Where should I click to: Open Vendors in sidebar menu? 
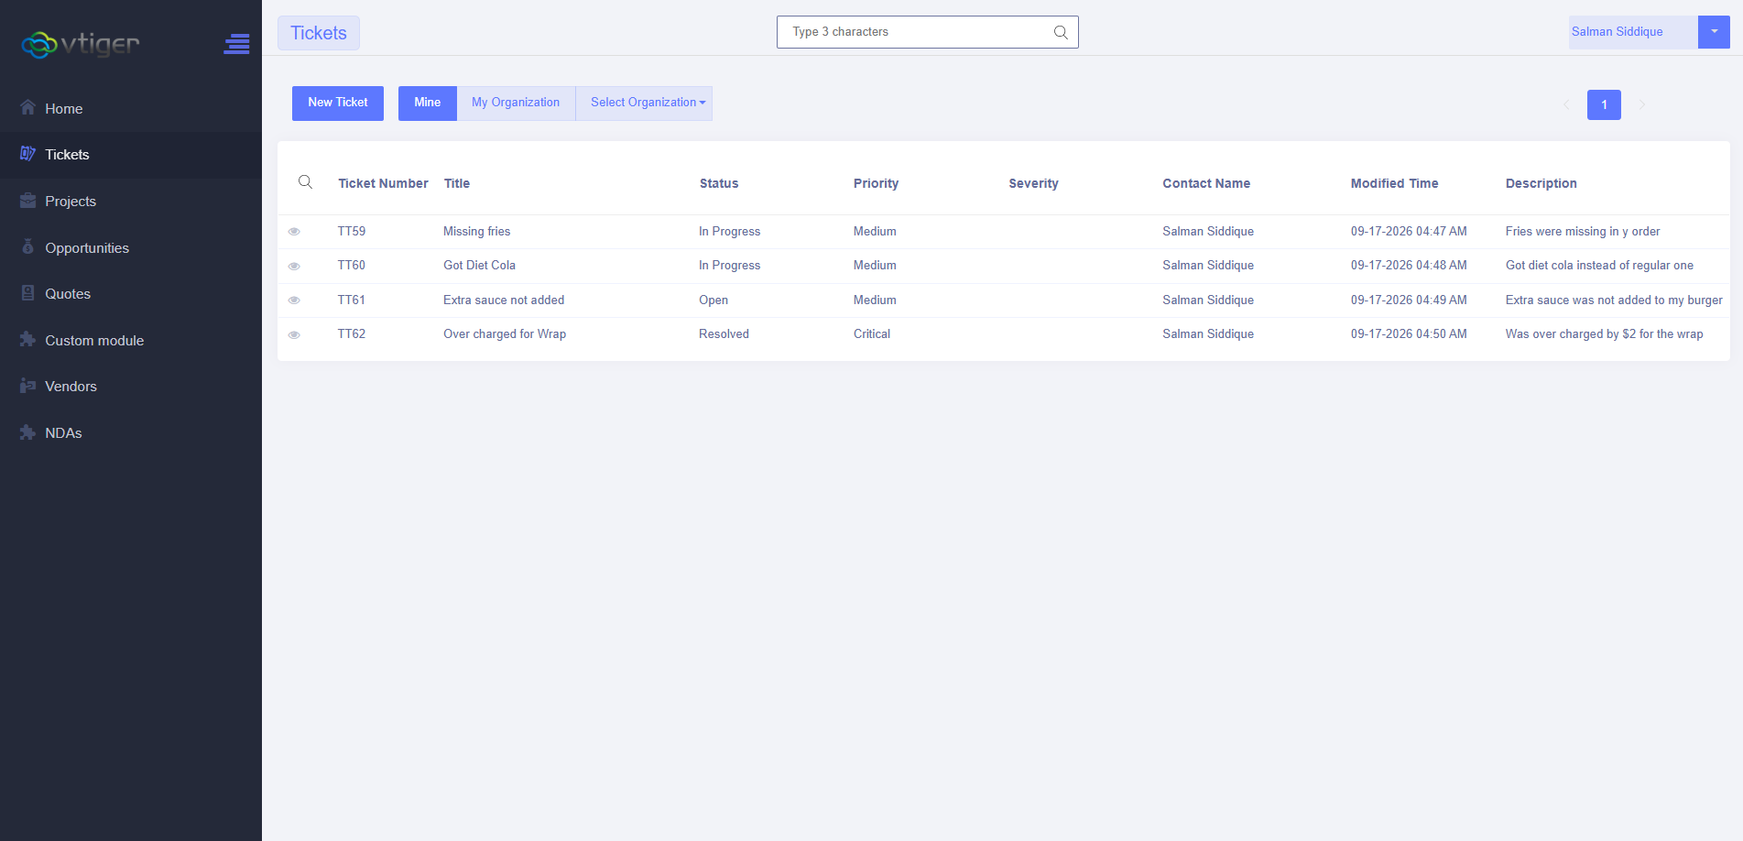tap(71, 386)
